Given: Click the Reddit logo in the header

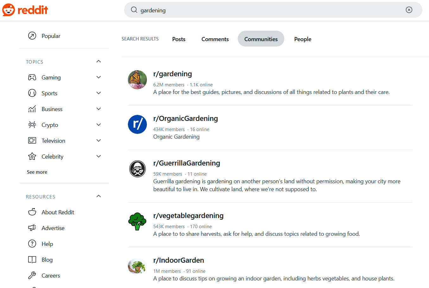Looking at the screenshot, I should (x=25, y=10).
